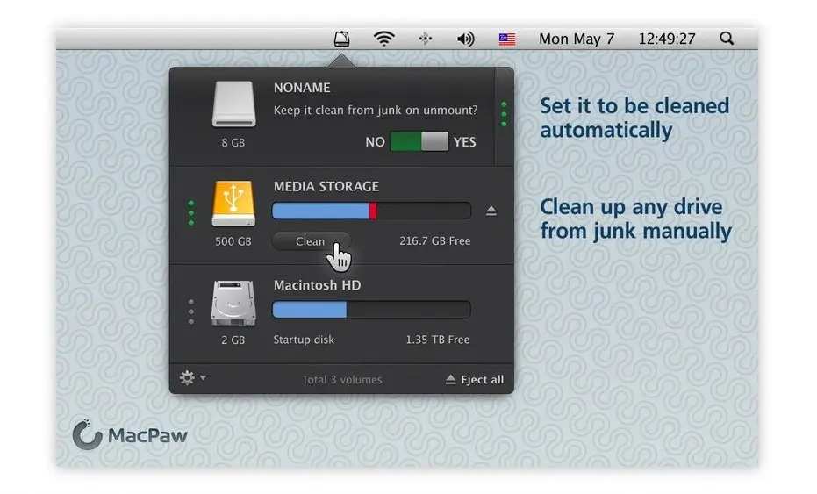The image size is (817, 494).
Task: Click the Eject all button
Action: pyautogui.click(x=475, y=379)
